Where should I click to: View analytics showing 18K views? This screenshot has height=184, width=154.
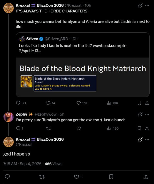click(x=113, y=103)
